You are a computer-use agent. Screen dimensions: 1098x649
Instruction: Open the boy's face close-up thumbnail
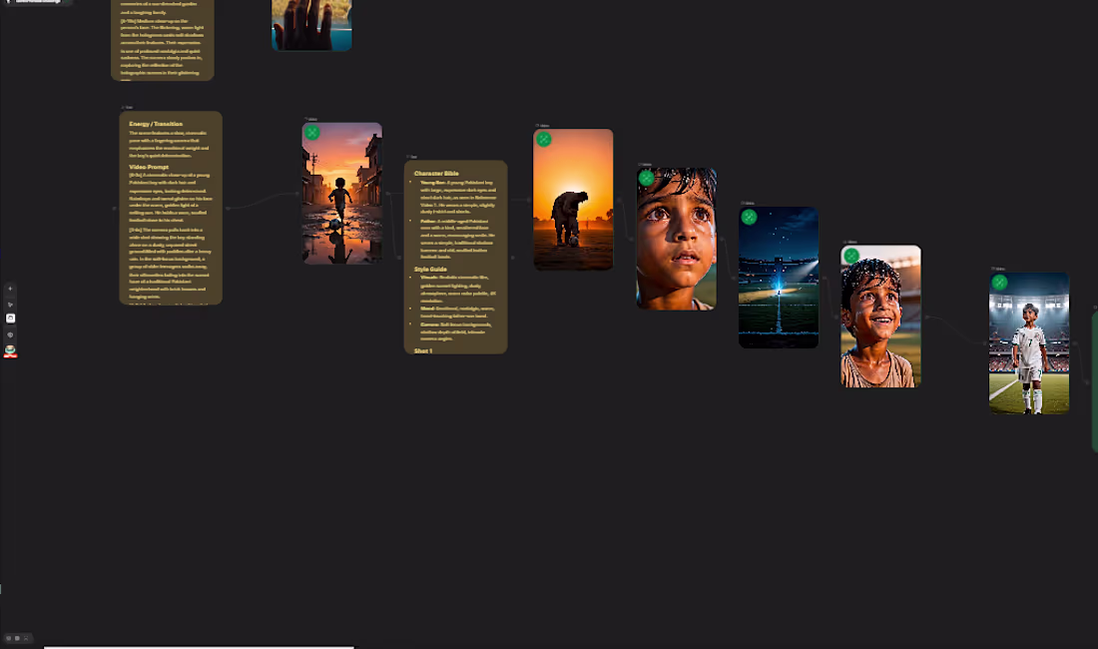677,239
